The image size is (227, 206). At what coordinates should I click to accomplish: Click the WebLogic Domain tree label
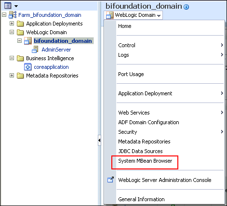click(46, 32)
